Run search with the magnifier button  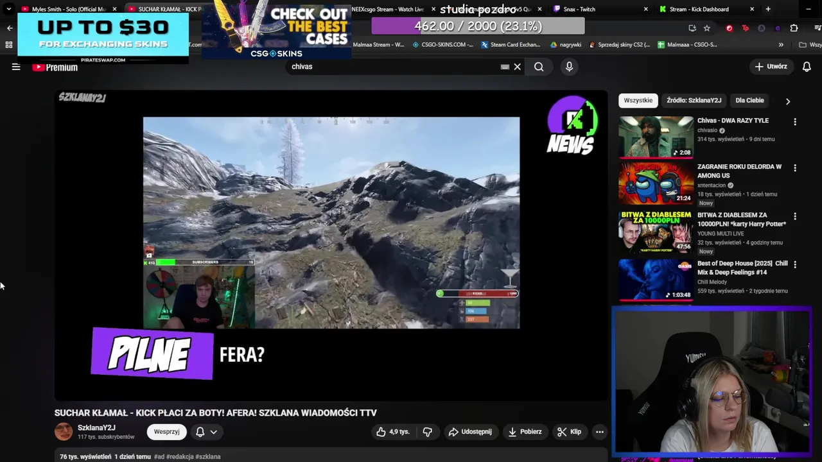539,67
